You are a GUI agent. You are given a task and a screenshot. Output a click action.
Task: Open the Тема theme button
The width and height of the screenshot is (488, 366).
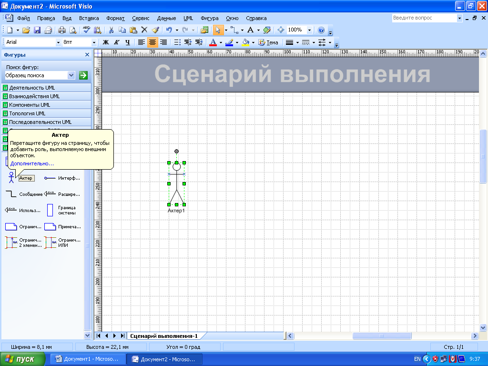coord(268,42)
